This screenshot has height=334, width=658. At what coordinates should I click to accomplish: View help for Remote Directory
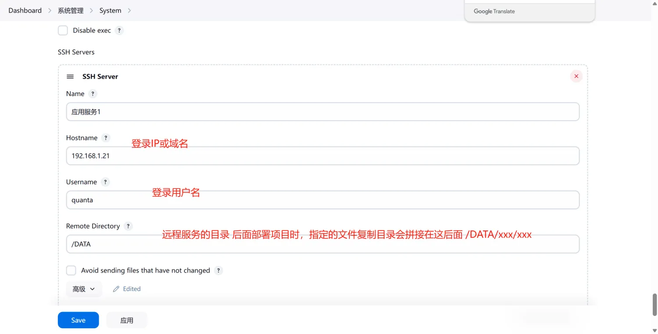[x=128, y=226]
